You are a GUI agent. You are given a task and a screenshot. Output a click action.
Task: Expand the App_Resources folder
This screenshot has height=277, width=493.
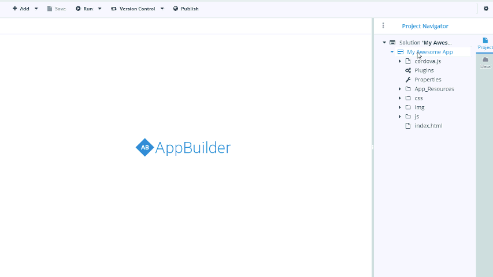pos(399,89)
